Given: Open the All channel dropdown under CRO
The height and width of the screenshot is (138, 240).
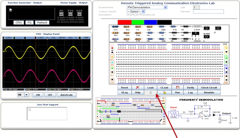Looking at the screenshot, I should click(23, 95).
